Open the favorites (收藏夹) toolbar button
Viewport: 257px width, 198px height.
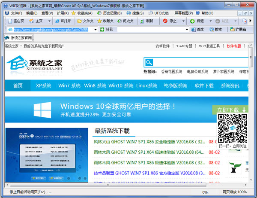pyautogui.click(x=105, y=21)
